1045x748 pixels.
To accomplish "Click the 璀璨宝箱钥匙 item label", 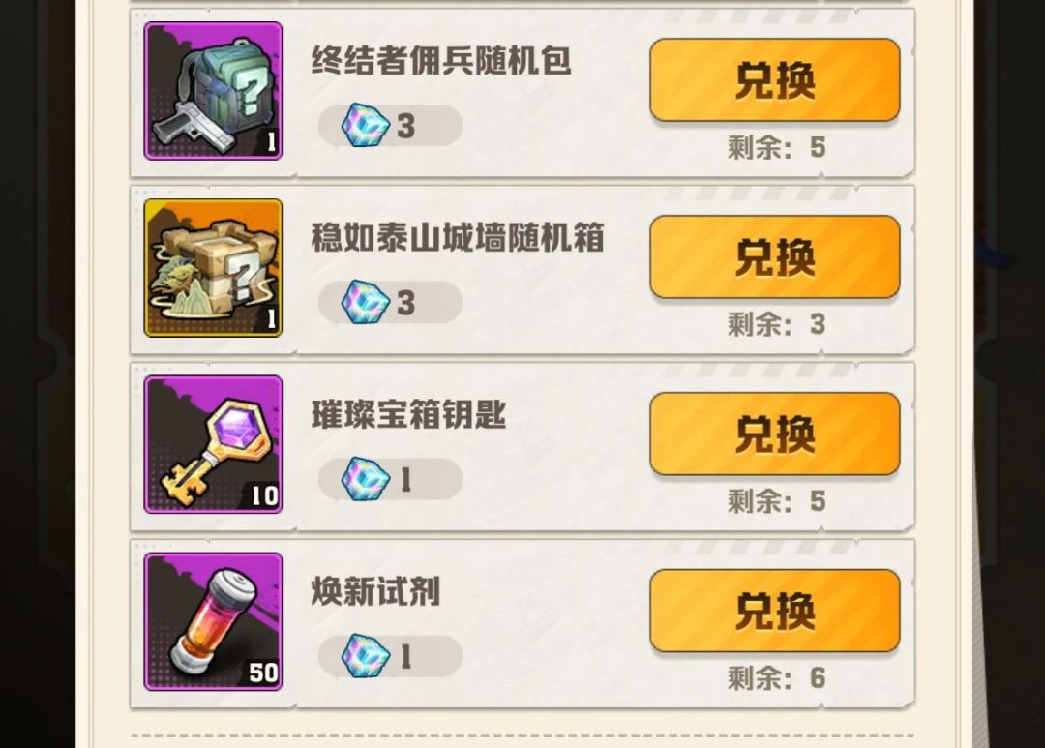I will (408, 415).
